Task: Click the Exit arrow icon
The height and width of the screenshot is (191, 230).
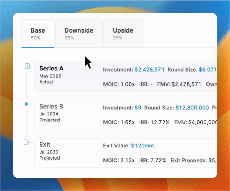Action: (x=27, y=142)
